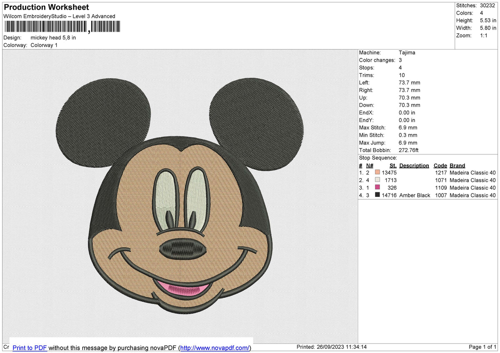
Task: Click the 'Max Stitch:' label
Action: pyautogui.click(x=372, y=127)
